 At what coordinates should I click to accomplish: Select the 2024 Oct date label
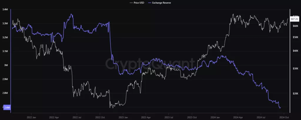284,116
